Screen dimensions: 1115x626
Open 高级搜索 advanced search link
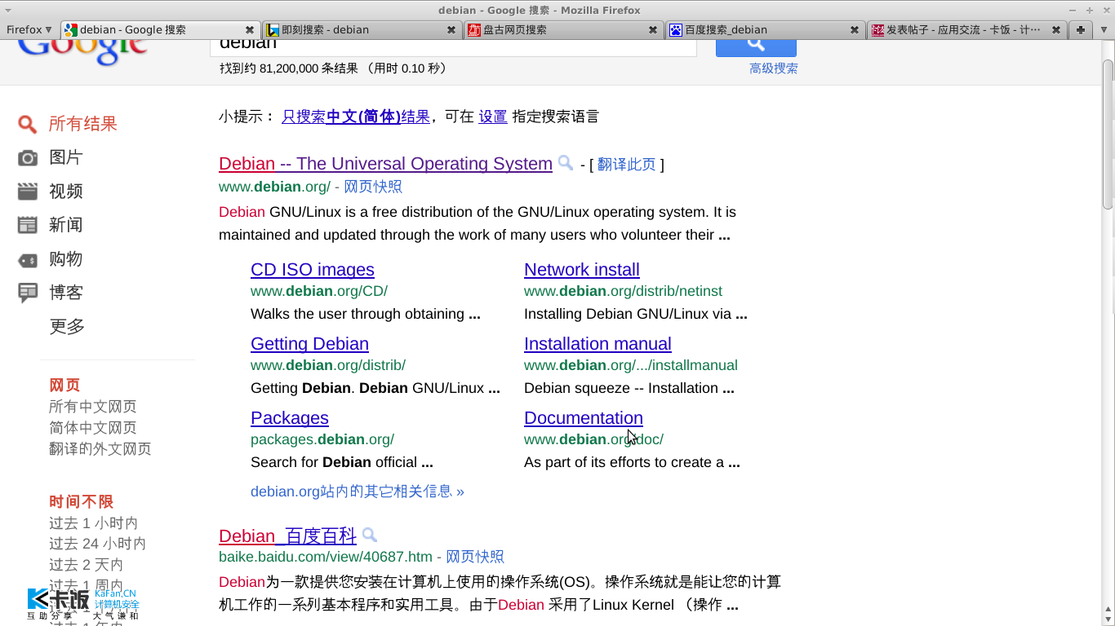click(774, 68)
